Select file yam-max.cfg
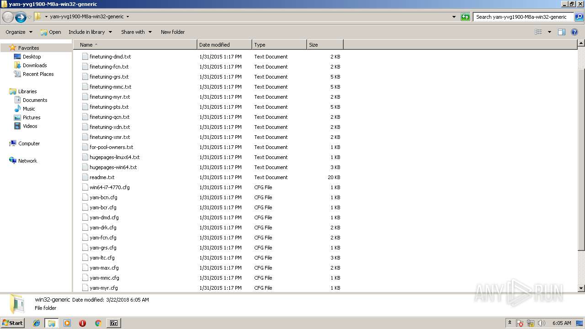 click(104, 268)
